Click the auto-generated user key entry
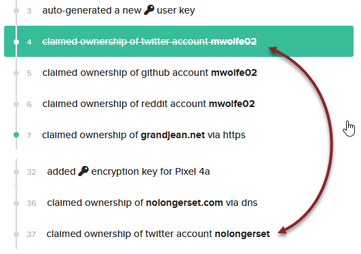Viewport: 361px width, 254px height. click(119, 10)
